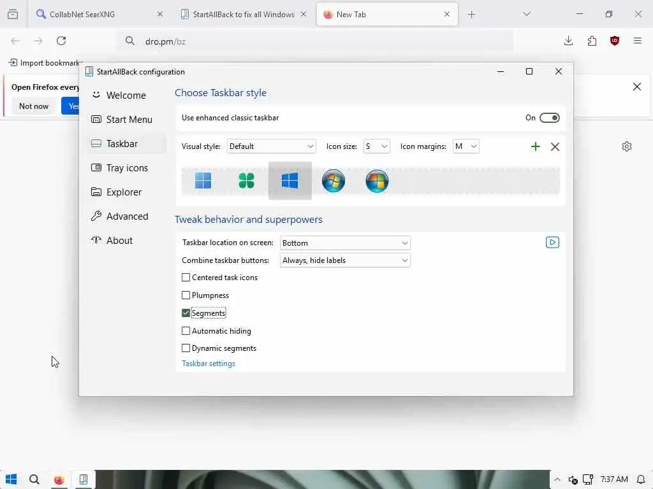Click Firefox icon on the taskbar
Screen dimensions: 653x489
tap(59, 479)
